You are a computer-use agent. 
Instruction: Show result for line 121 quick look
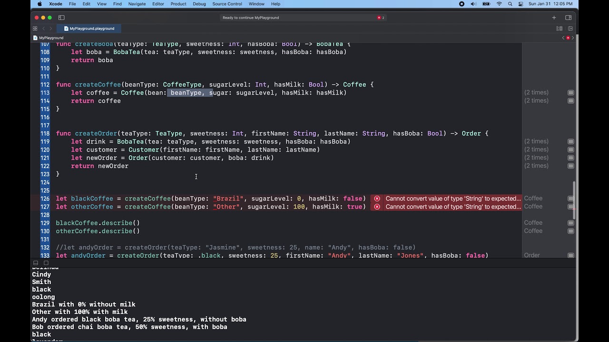click(570, 158)
